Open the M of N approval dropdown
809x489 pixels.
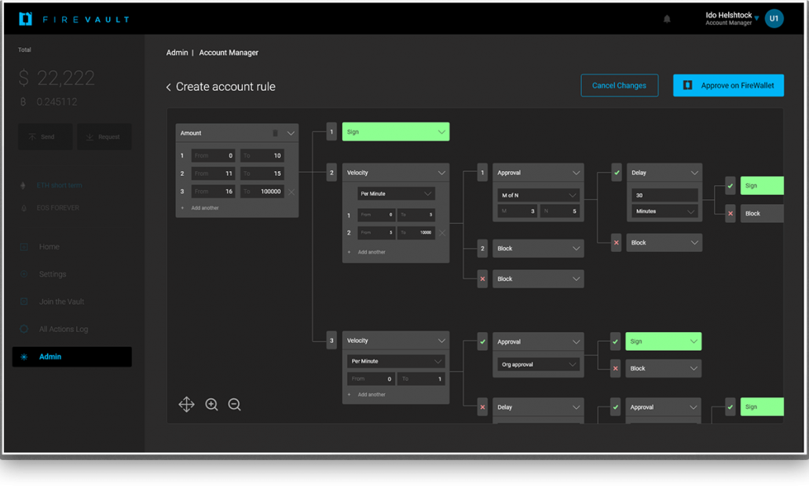pos(537,195)
